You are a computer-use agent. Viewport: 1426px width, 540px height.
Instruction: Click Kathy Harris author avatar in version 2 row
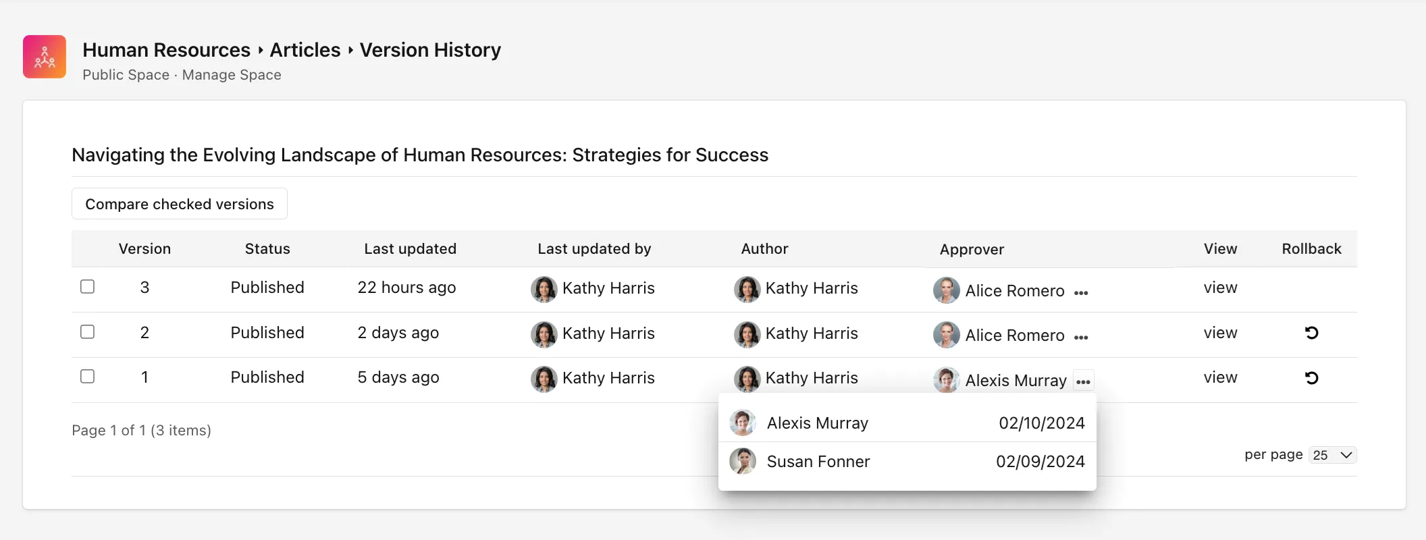coord(747,334)
